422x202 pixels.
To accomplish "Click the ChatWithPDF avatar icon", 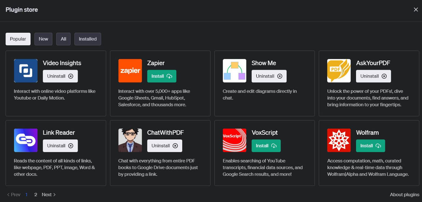I will (x=130, y=140).
